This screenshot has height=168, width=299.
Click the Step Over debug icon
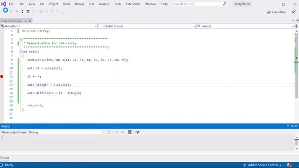(28, 12)
